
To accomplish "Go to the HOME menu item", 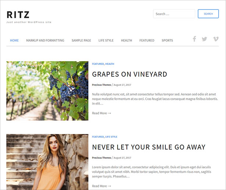I will pos(14,41).
